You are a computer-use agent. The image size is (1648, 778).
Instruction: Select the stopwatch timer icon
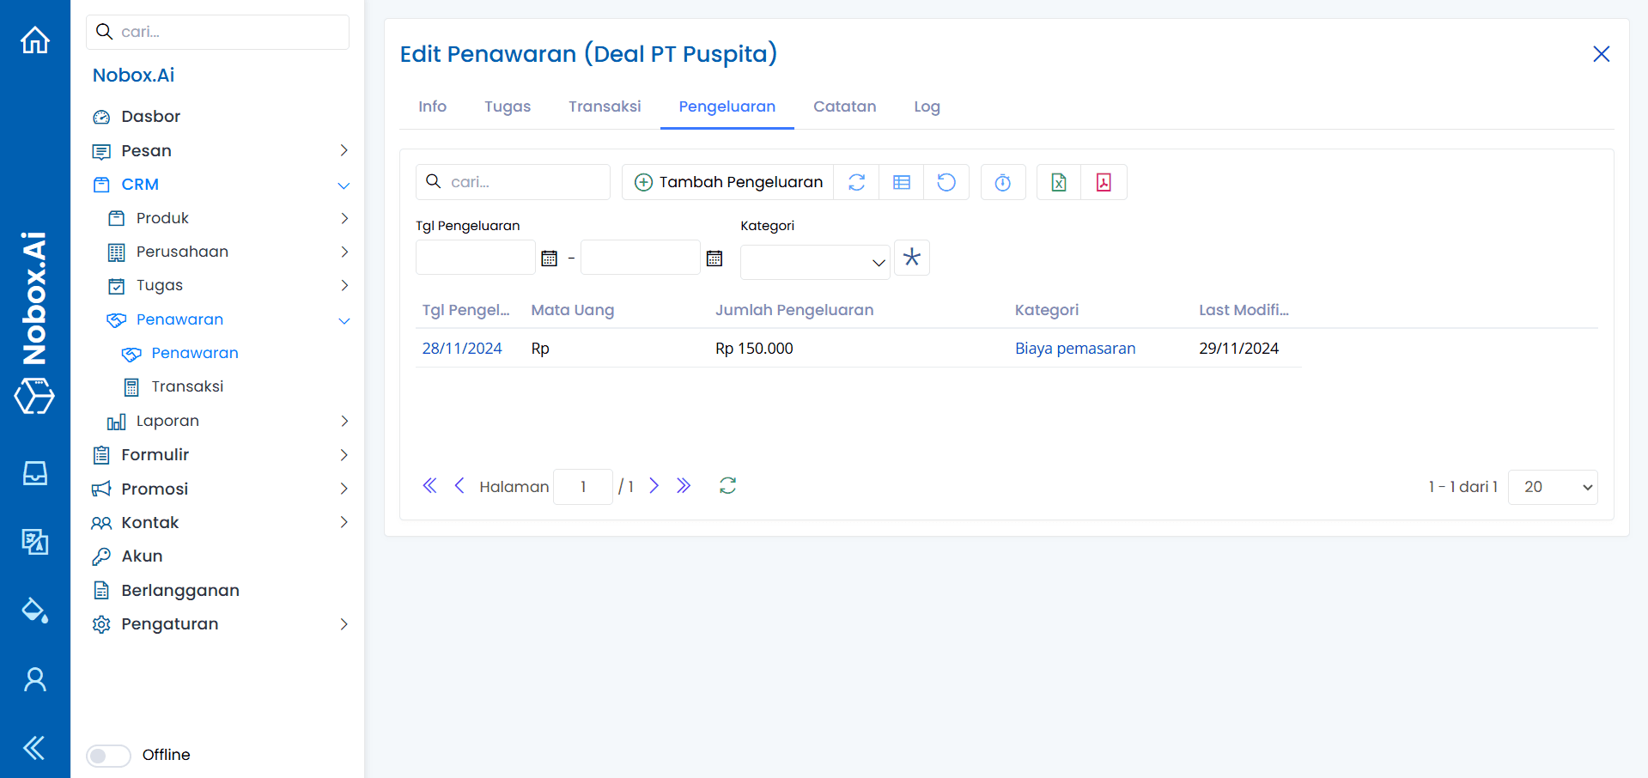point(1002,182)
